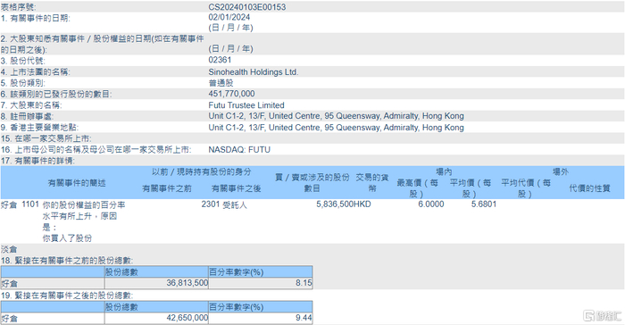
Task: Select the 9.44 percentage after event
Action: (304, 318)
